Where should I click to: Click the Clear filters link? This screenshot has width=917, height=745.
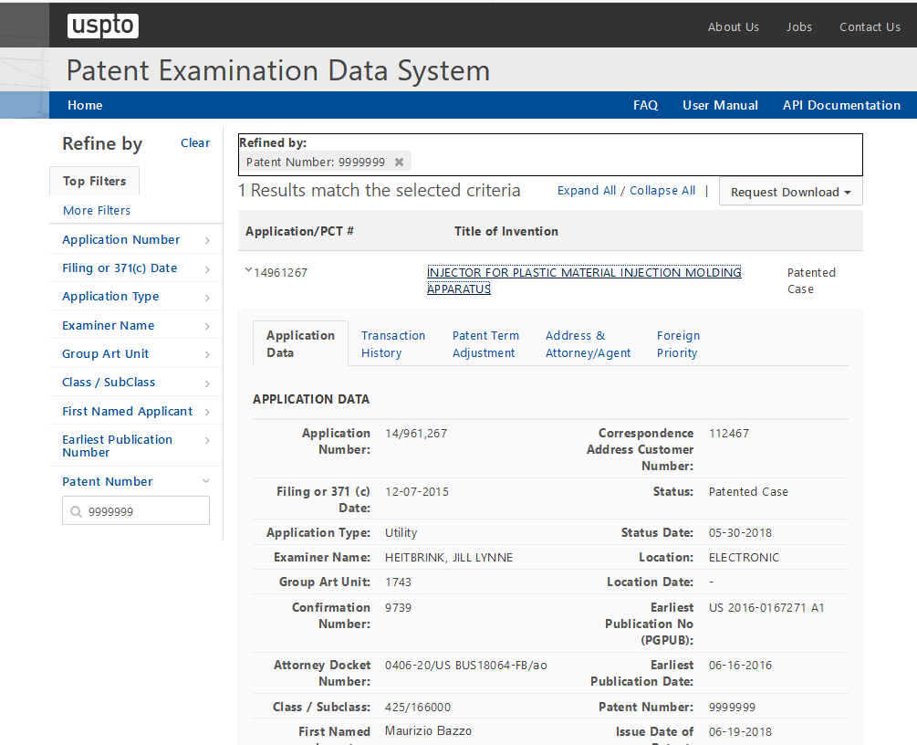click(195, 142)
